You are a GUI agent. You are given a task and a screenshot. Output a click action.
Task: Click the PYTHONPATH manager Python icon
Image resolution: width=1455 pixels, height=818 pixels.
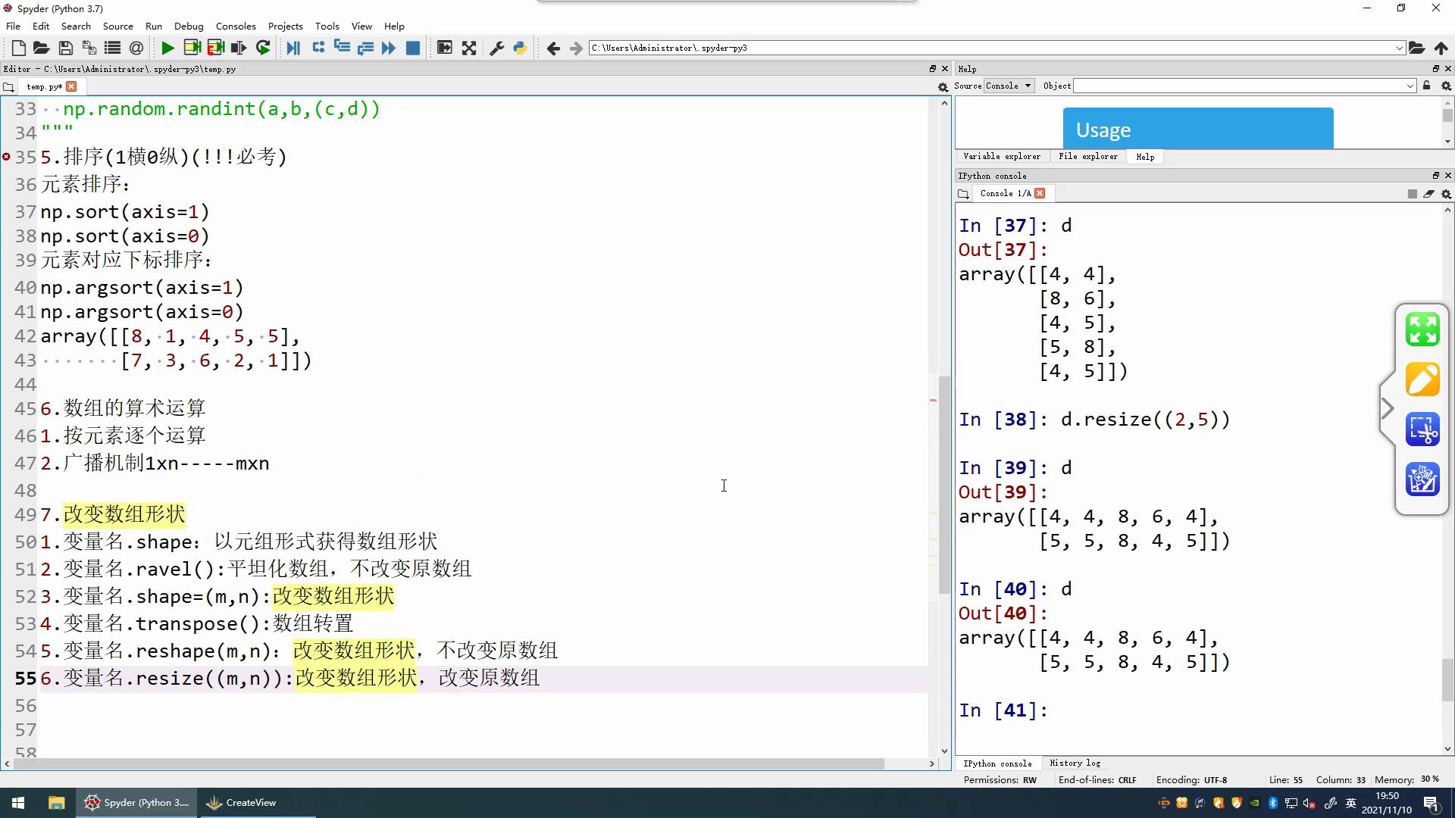520,48
